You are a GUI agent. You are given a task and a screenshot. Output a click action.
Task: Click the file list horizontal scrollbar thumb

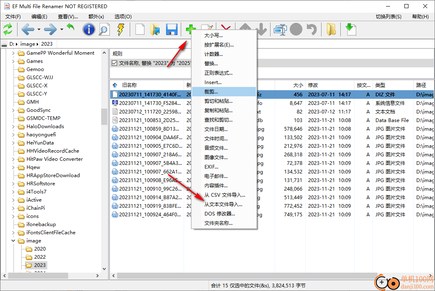[x=247, y=276]
